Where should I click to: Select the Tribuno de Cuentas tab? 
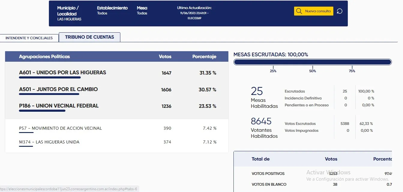pyautogui.click(x=89, y=37)
